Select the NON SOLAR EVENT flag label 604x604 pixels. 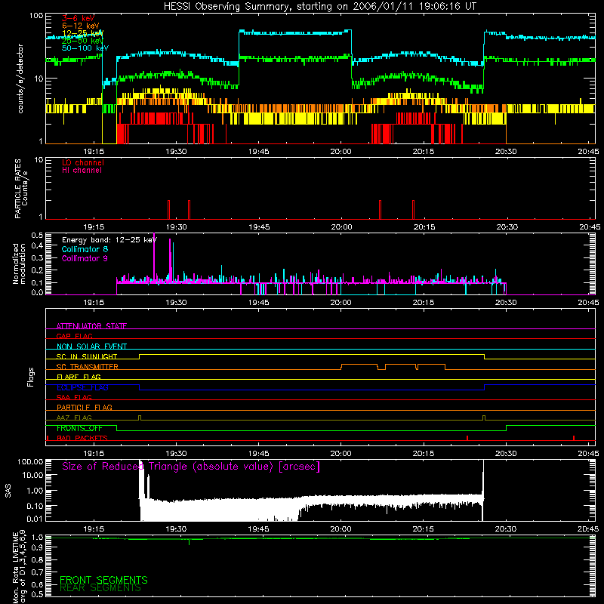(91, 347)
